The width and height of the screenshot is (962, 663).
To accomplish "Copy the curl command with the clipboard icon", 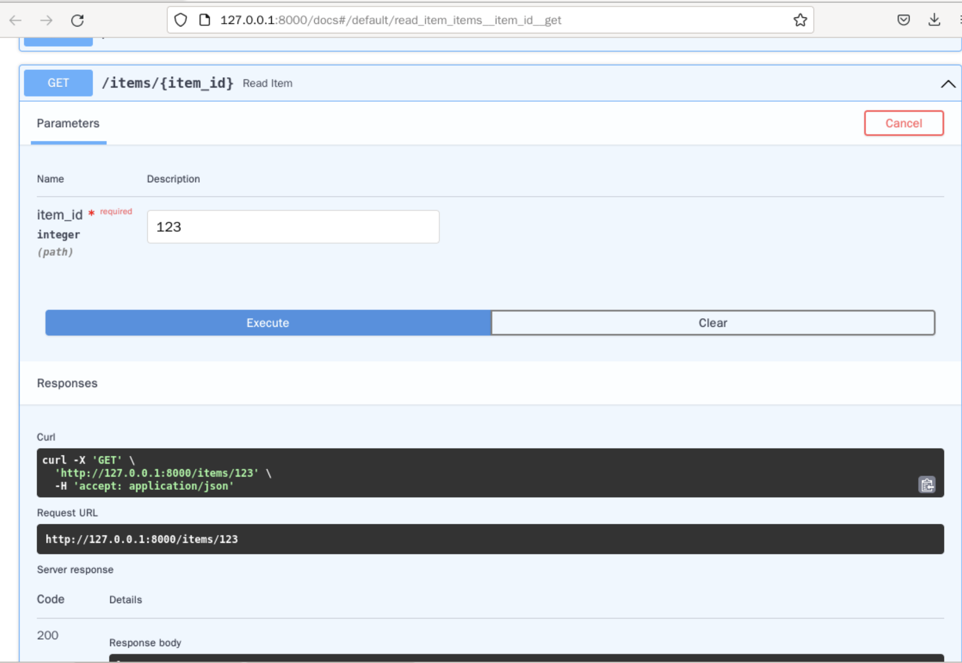I will click(927, 485).
